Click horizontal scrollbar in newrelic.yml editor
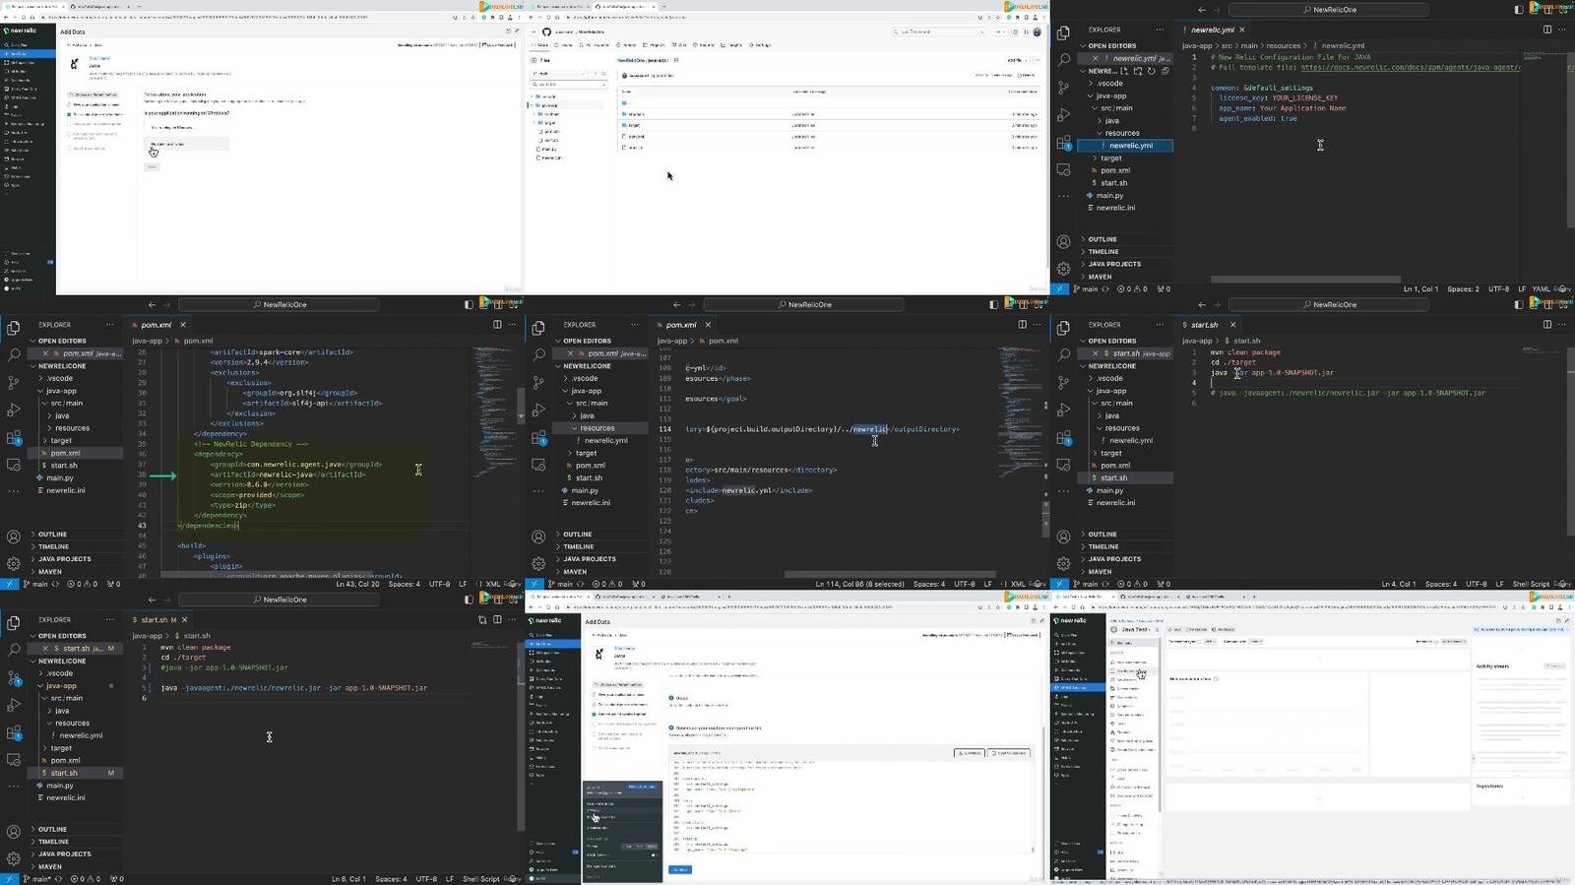 [1305, 280]
